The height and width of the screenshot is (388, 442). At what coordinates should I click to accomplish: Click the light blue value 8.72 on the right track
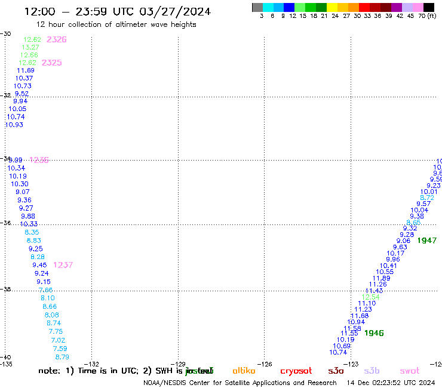click(427, 198)
